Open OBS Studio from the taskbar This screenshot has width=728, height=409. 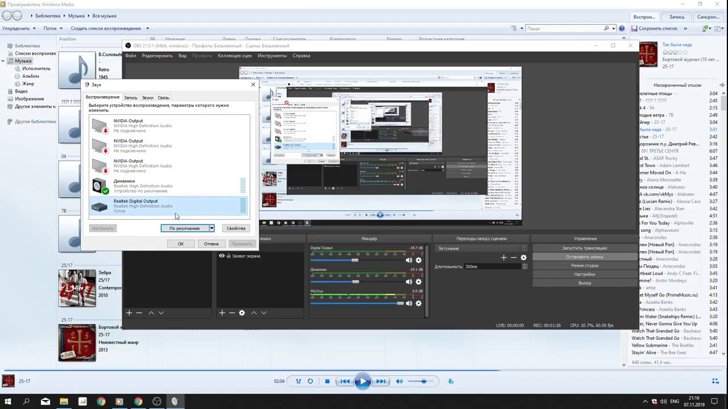pyautogui.click(x=157, y=402)
